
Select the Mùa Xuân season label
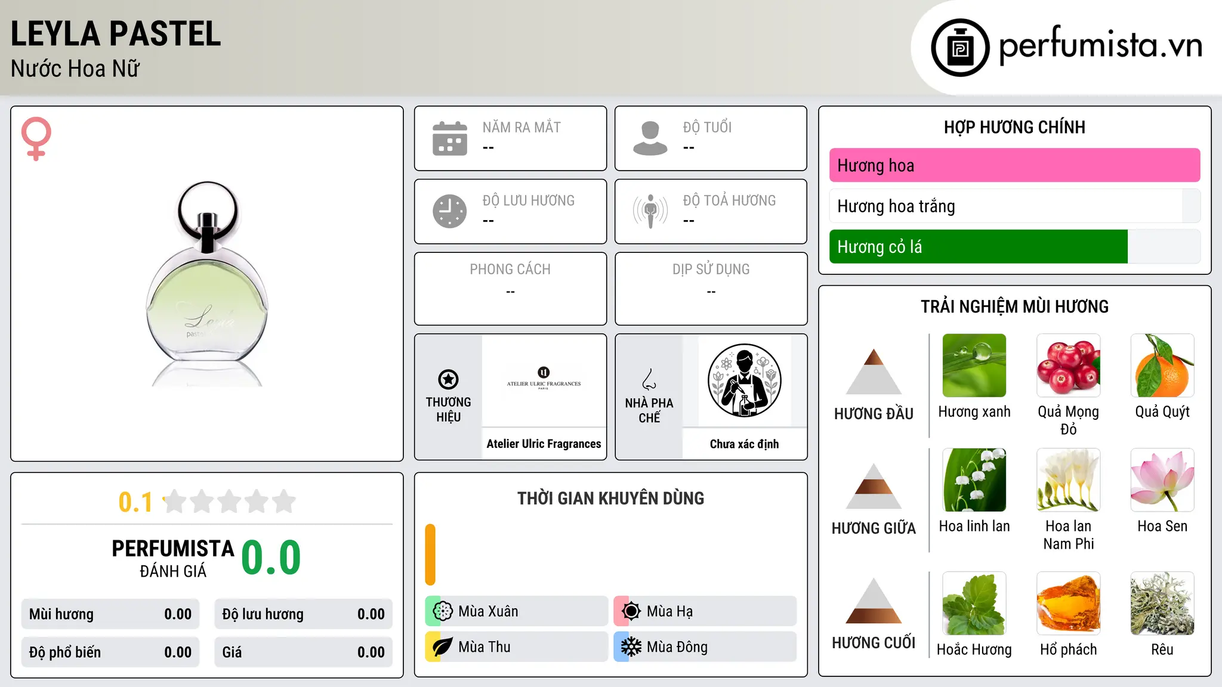pos(488,611)
